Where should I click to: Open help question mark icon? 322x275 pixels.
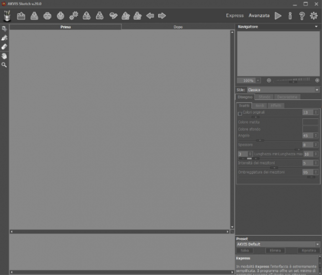pyautogui.click(x=302, y=16)
